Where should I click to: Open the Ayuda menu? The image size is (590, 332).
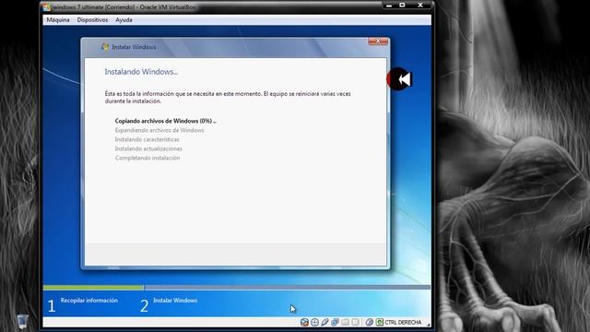tap(124, 20)
